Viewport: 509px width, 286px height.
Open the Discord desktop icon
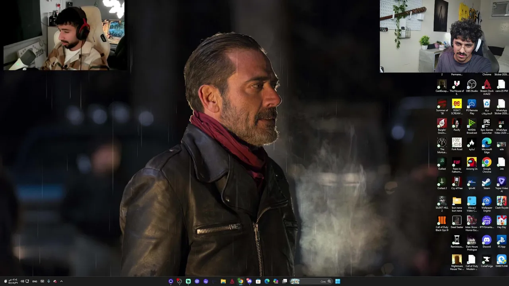487,242
